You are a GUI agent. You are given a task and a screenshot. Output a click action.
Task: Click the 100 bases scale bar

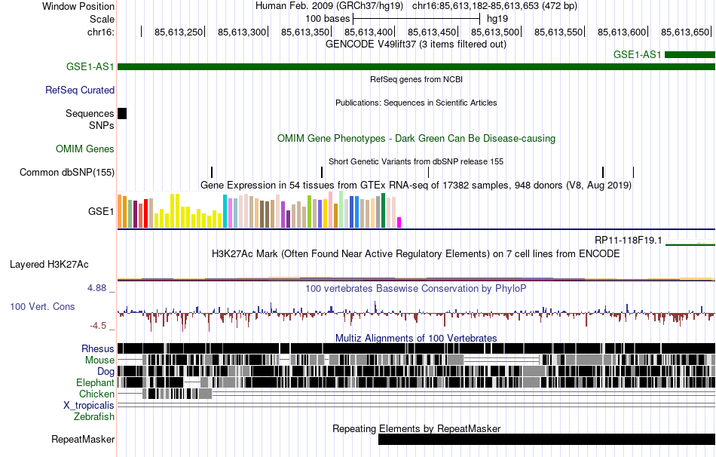point(417,19)
